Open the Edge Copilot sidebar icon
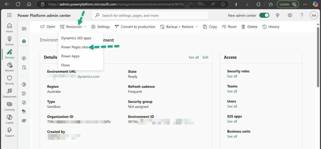 click(x=315, y=4)
